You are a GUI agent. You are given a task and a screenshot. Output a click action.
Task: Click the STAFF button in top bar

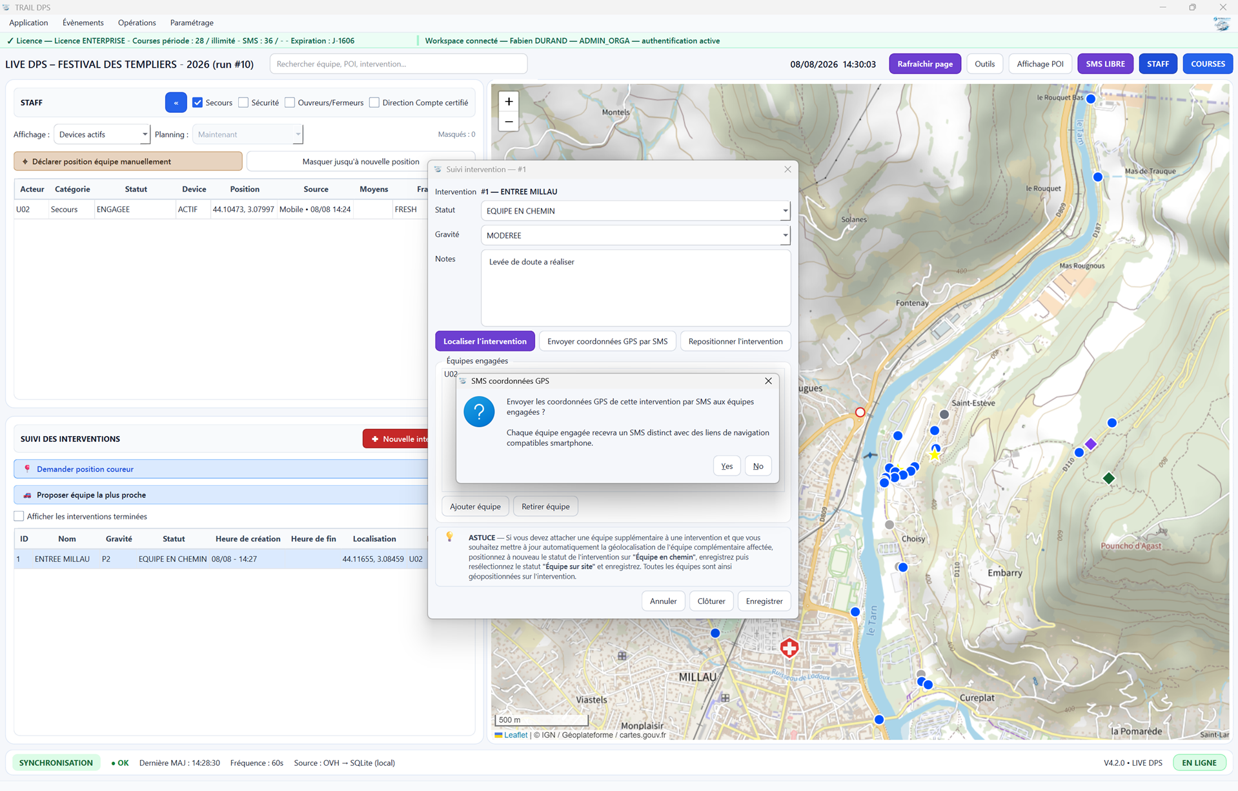click(x=1158, y=64)
